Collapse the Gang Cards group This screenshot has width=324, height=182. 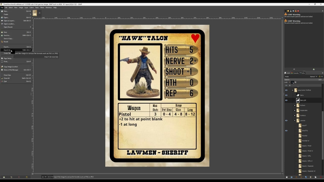click(x=293, y=90)
